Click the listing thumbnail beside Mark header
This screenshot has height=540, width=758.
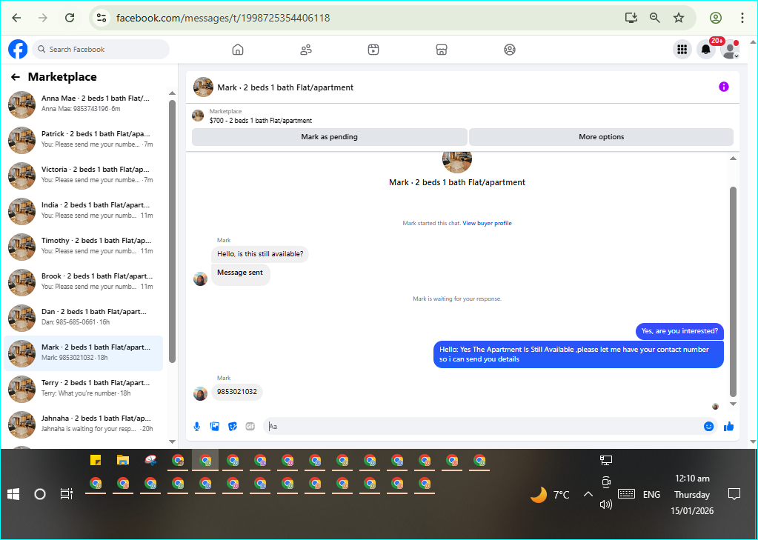(x=204, y=87)
